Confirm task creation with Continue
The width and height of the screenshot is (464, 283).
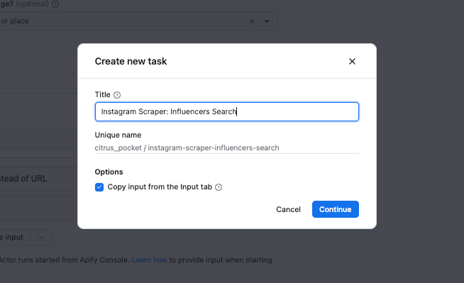336,209
